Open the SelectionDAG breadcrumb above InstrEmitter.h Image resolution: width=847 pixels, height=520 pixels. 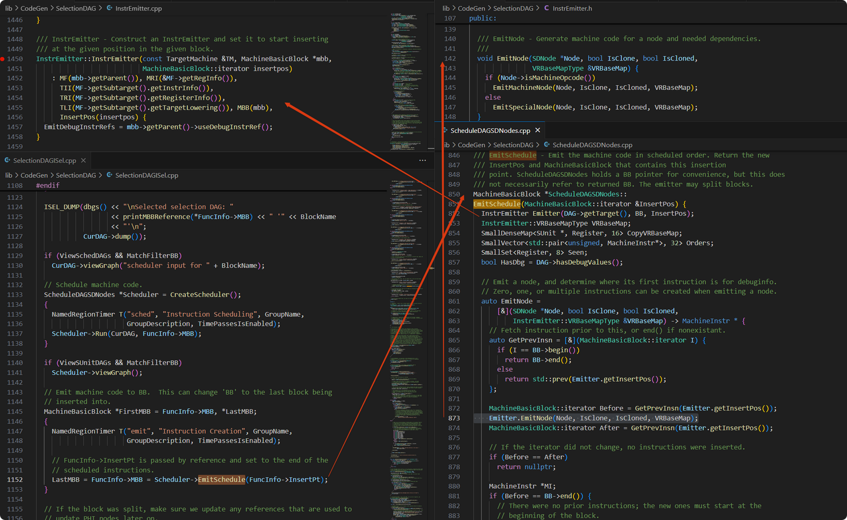coord(513,8)
